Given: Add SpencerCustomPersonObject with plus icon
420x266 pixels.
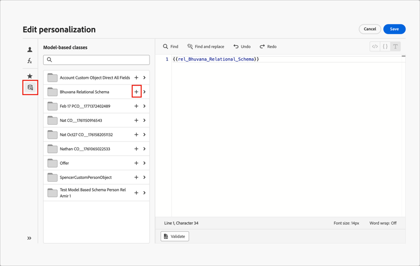Looking at the screenshot, I should point(136,177).
